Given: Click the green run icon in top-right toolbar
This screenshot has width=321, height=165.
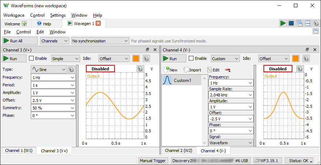Looking at the screenshot, I should click(x=283, y=24).
